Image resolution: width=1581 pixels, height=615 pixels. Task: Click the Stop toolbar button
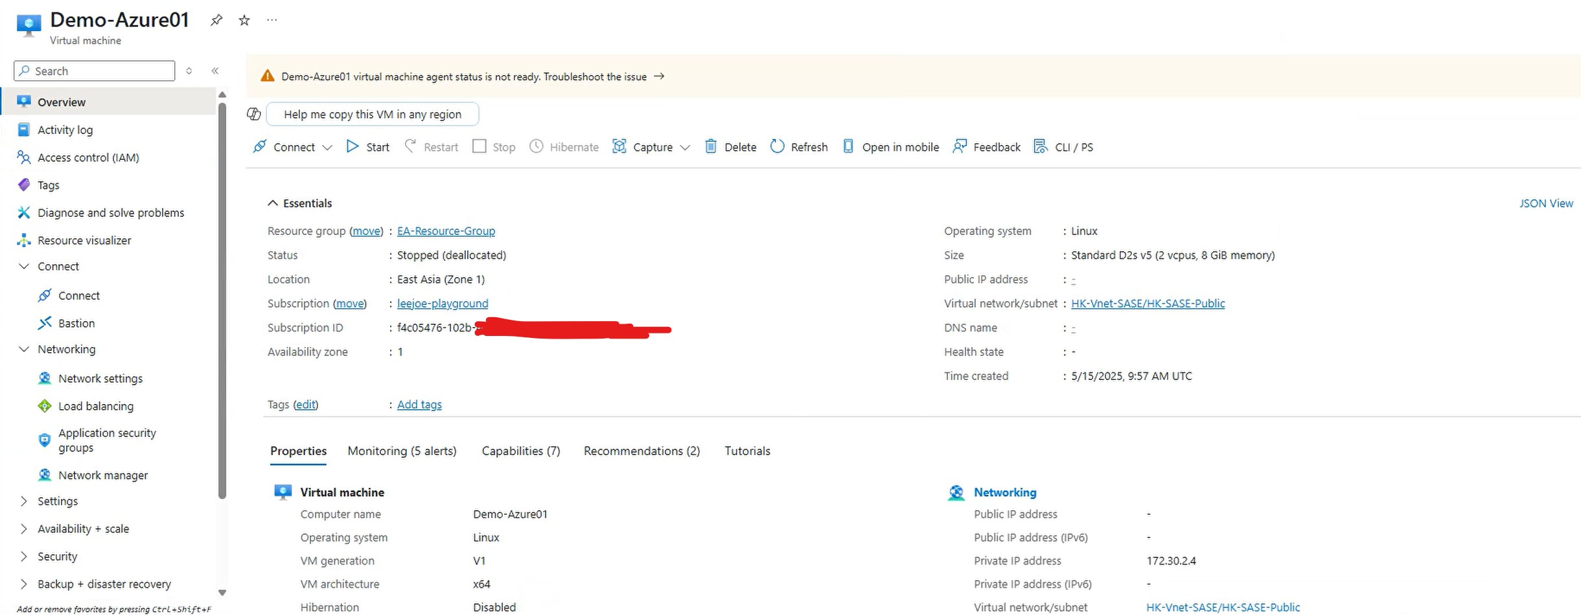click(494, 147)
